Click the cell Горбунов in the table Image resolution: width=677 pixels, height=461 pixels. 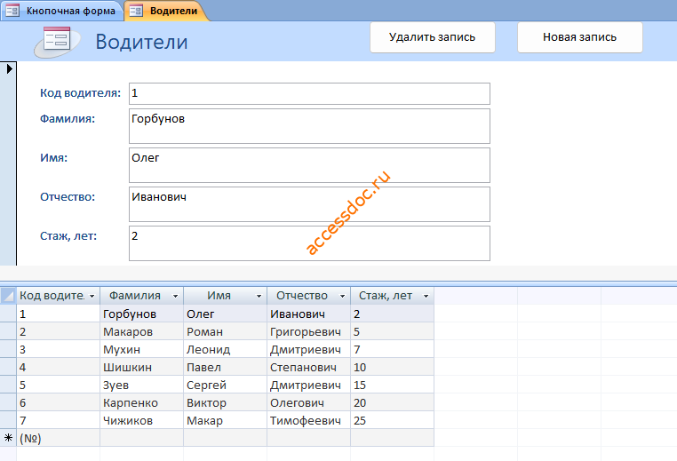coord(141,314)
